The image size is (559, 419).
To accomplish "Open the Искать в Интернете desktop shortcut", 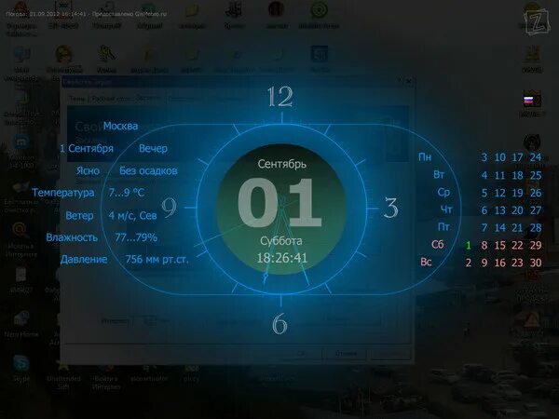I will pos(21,239).
